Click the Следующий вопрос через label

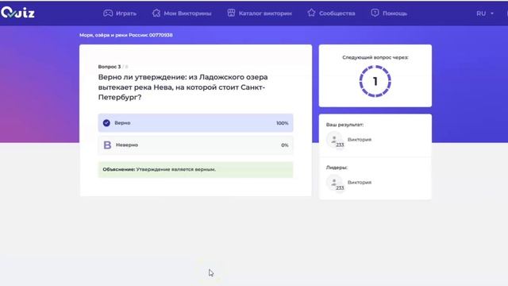click(375, 57)
